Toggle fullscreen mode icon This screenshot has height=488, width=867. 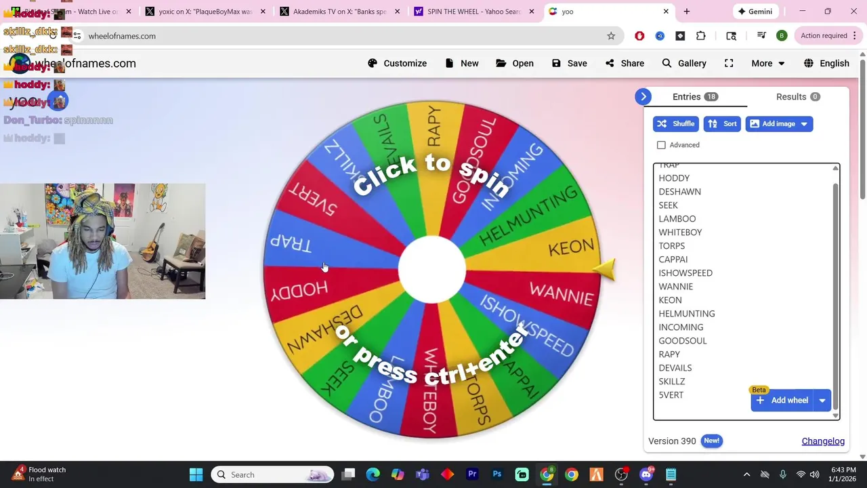729,63
